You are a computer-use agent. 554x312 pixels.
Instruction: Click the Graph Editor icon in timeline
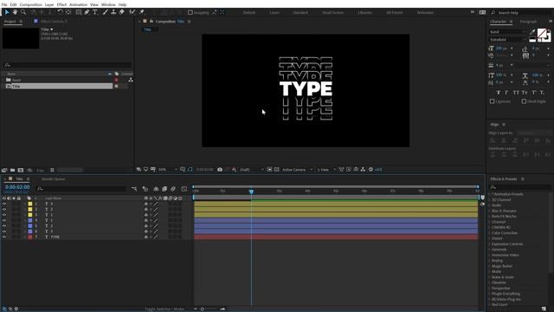point(184,189)
